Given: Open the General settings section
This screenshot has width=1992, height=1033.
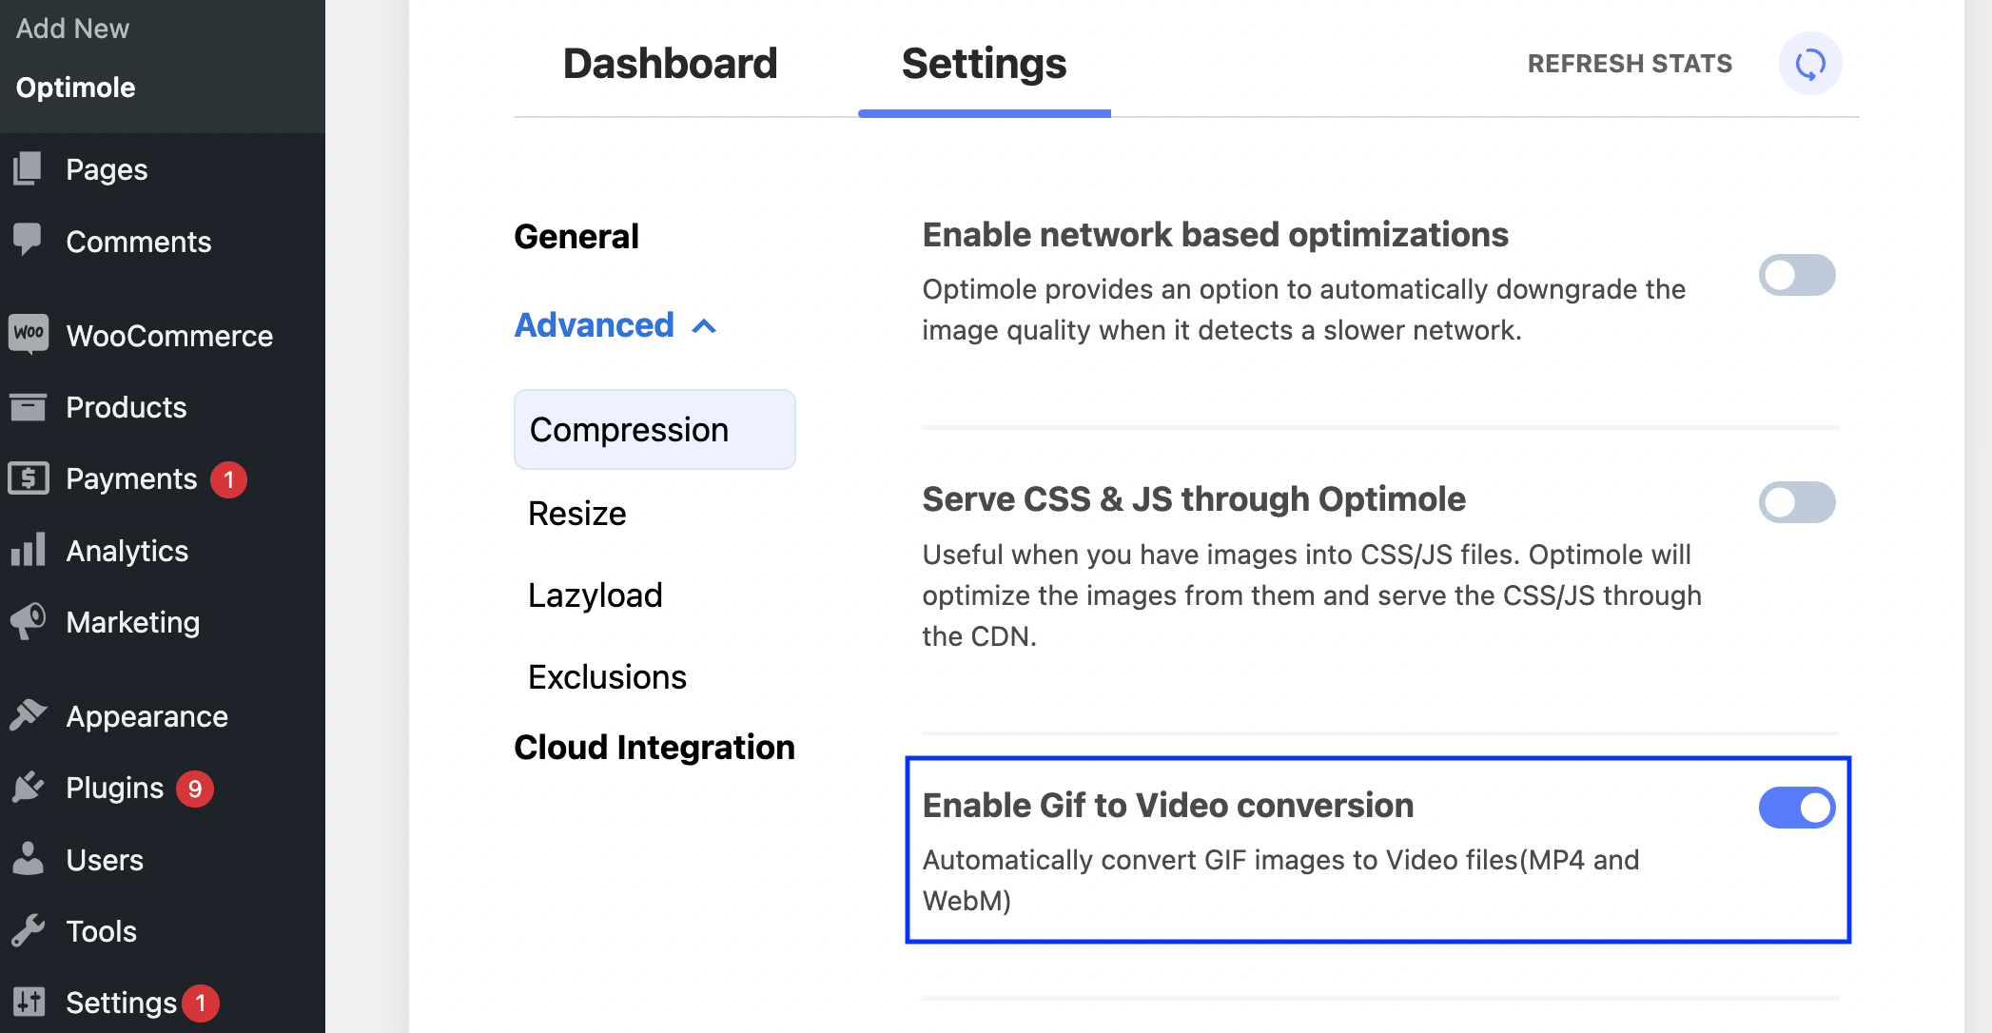Looking at the screenshot, I should pos(576,235).
